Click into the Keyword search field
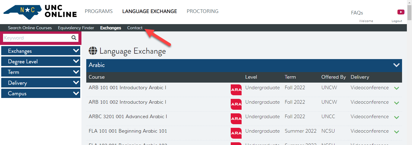 [36, 38]
